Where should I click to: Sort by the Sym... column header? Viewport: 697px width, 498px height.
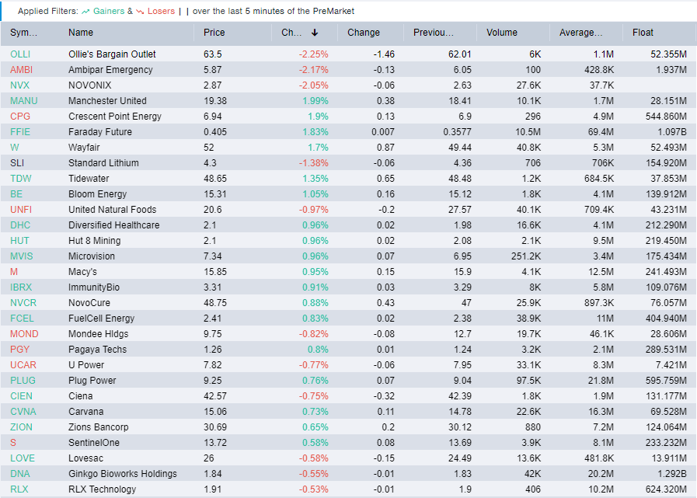click(23, 33)
